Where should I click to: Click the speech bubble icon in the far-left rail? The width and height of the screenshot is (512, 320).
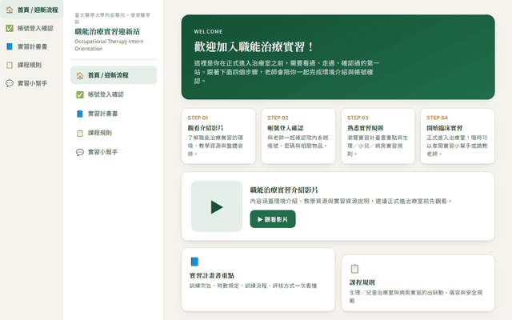click(x=10, y=83)
